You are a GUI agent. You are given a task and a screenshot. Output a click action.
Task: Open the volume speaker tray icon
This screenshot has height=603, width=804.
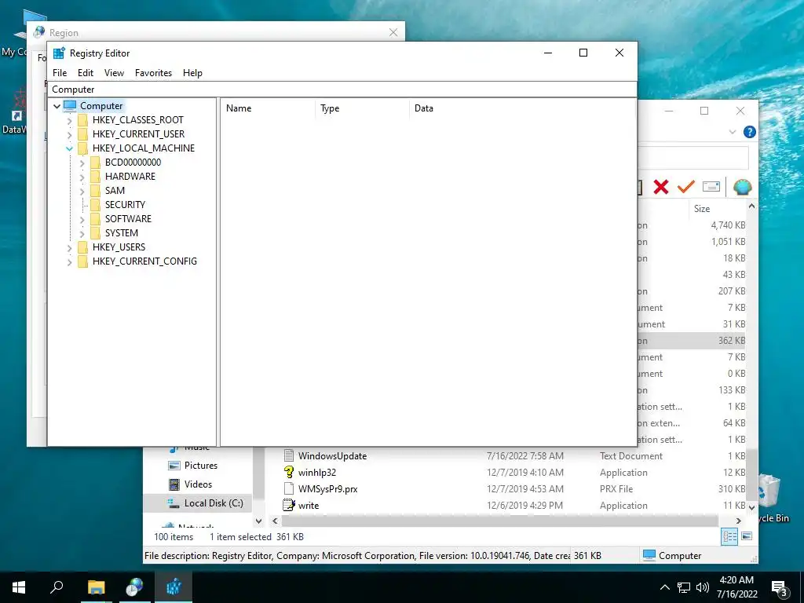pyautogui.click(x=702, y=587)
